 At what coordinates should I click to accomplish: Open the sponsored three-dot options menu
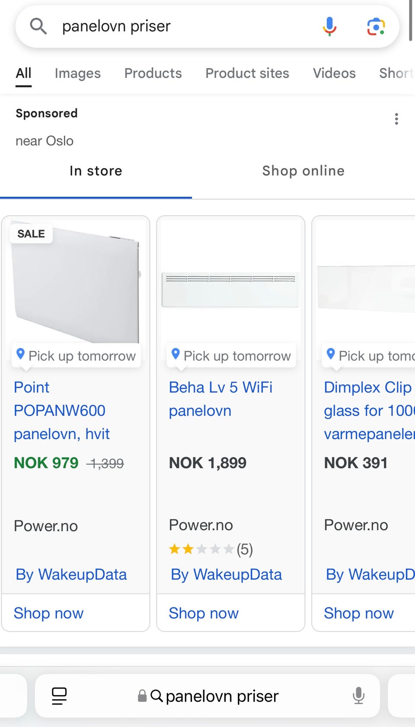[x=396, y=119]
